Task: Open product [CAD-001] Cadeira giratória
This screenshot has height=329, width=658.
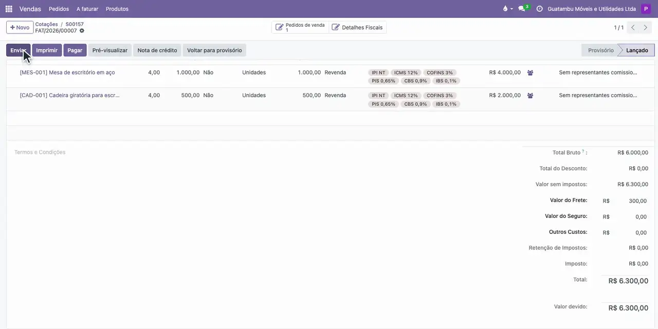Action: tap(69, 95)
